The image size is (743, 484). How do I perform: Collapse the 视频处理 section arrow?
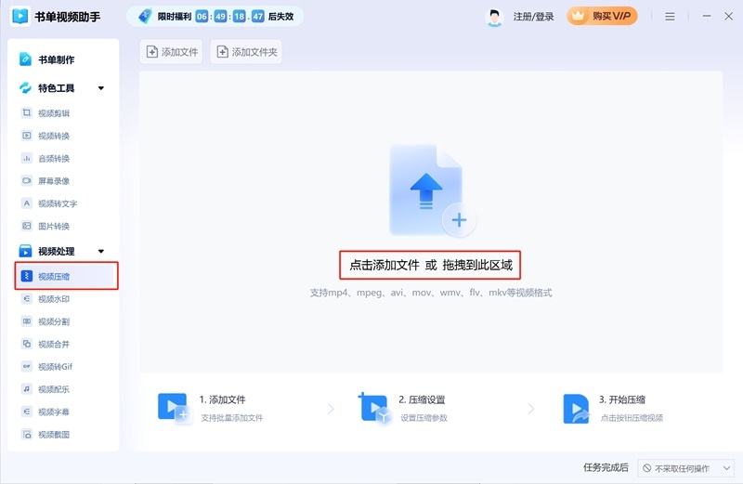pyautogui.click(x=101, y=251)
